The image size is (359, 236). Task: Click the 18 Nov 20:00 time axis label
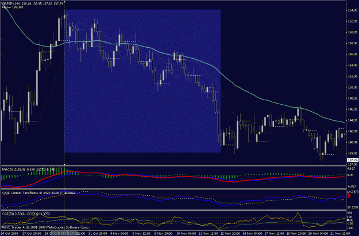pos(296,233)
